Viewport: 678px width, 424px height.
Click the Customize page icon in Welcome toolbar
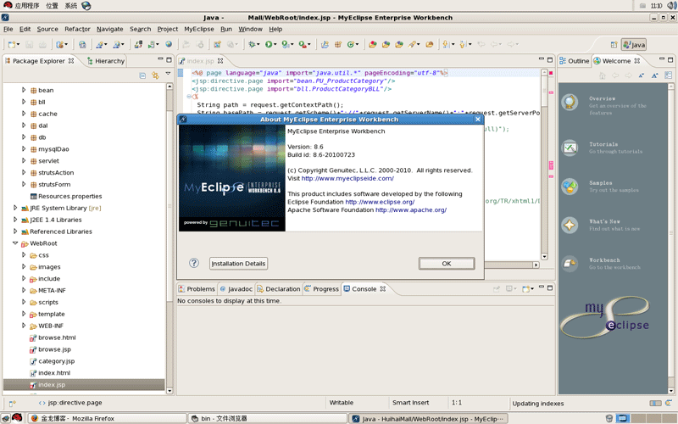click(x=668, y=75)
